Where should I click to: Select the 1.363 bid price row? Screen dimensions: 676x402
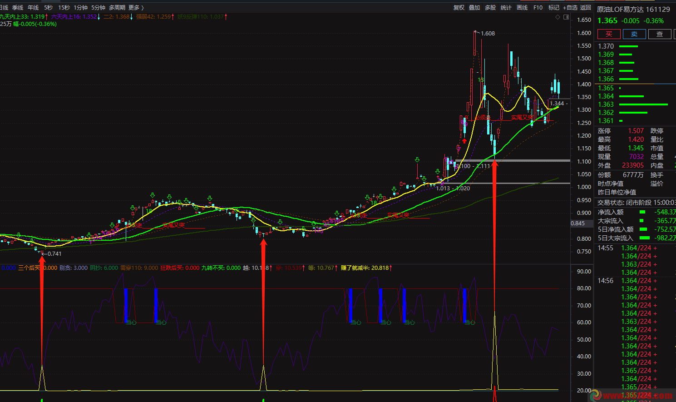pos(635,104)
